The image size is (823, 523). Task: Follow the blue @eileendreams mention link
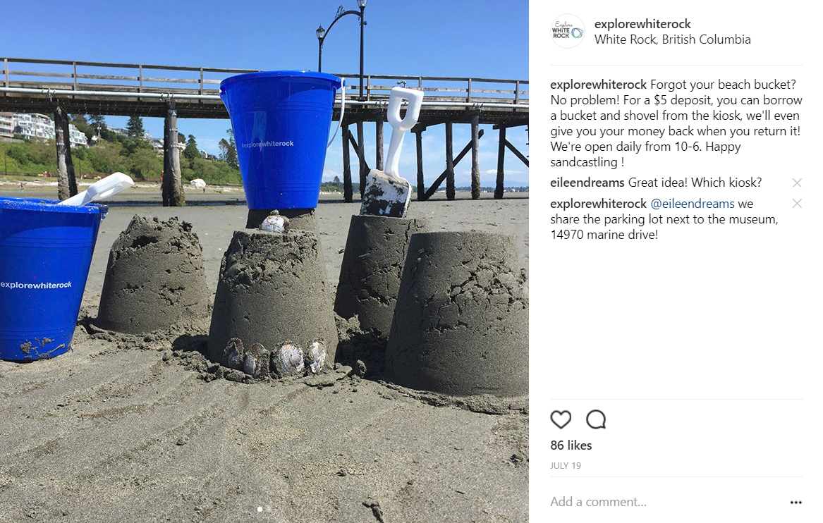[693, 204]
